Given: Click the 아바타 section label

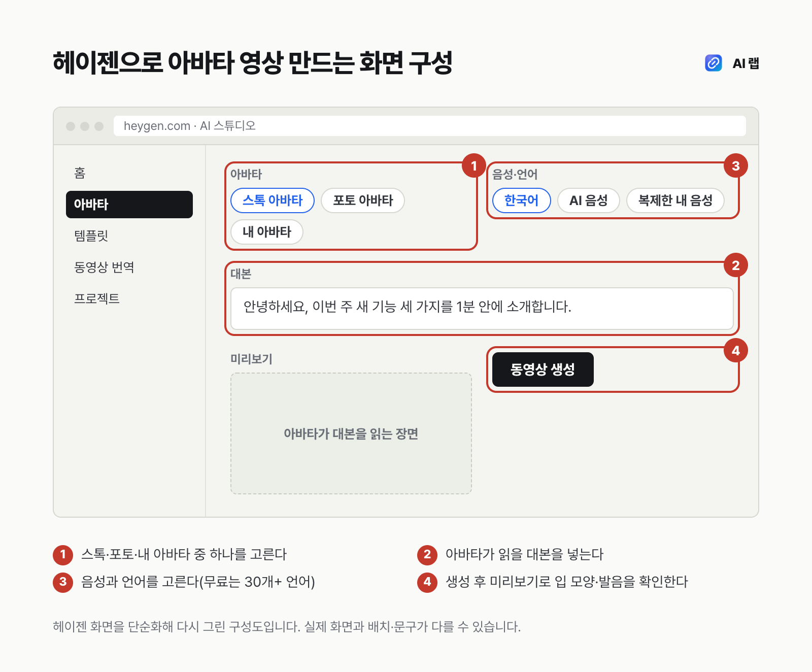Looking at the screenshot, I should pyautogui.click(x=246, y=174).
